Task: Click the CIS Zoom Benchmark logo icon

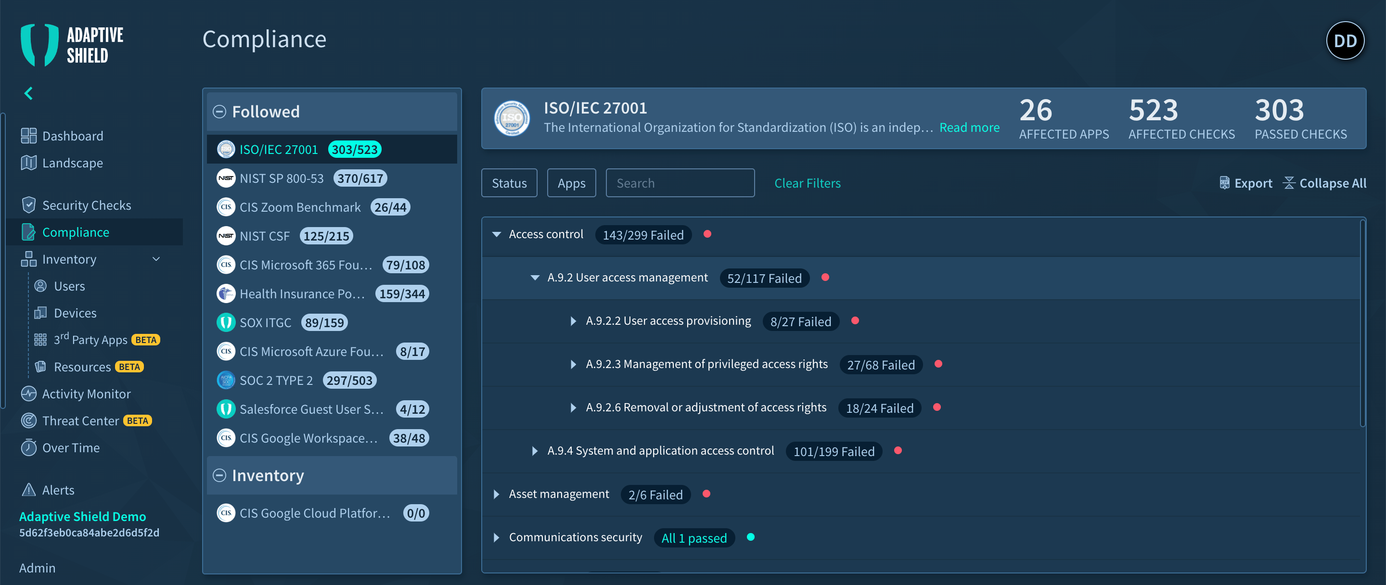Action: 226,207
